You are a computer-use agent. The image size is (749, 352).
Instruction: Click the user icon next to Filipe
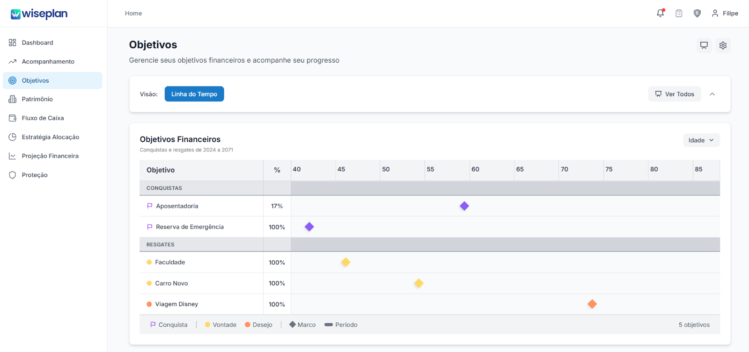tap(715, 13)
